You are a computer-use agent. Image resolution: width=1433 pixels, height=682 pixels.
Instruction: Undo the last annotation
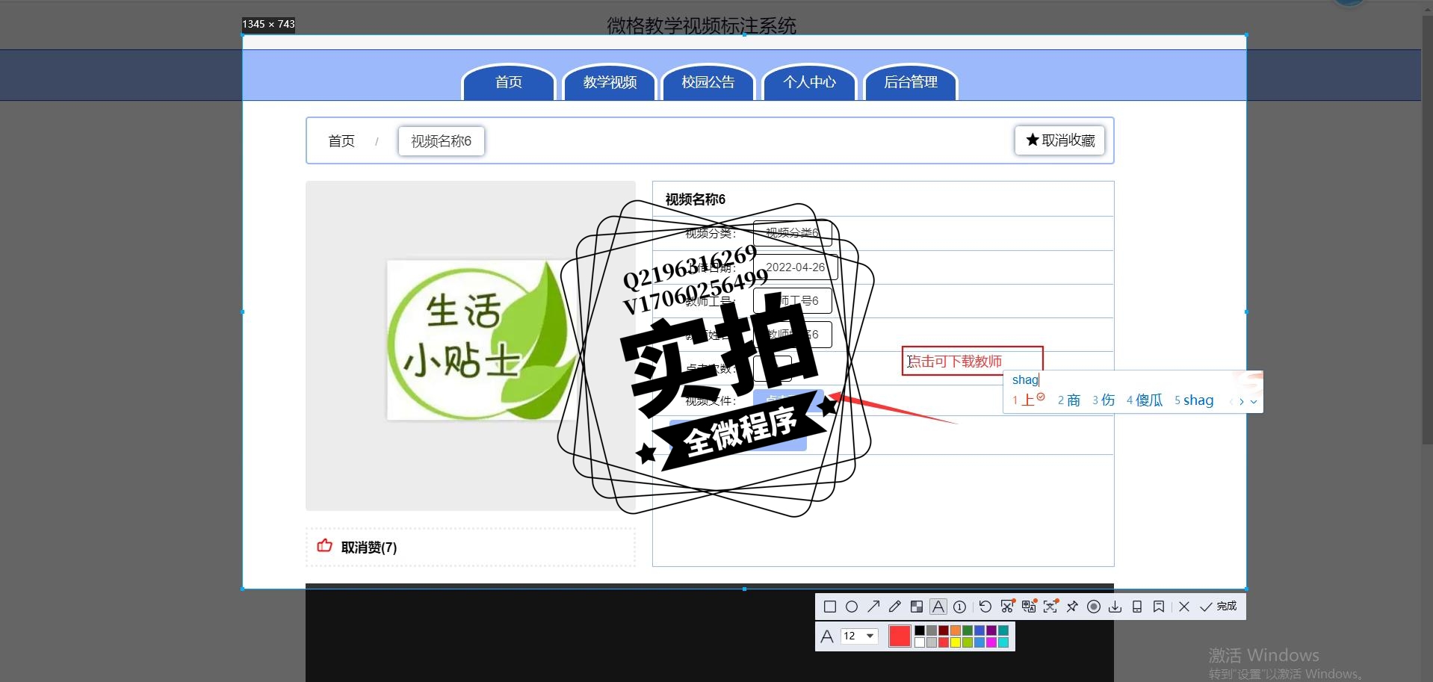985,607
